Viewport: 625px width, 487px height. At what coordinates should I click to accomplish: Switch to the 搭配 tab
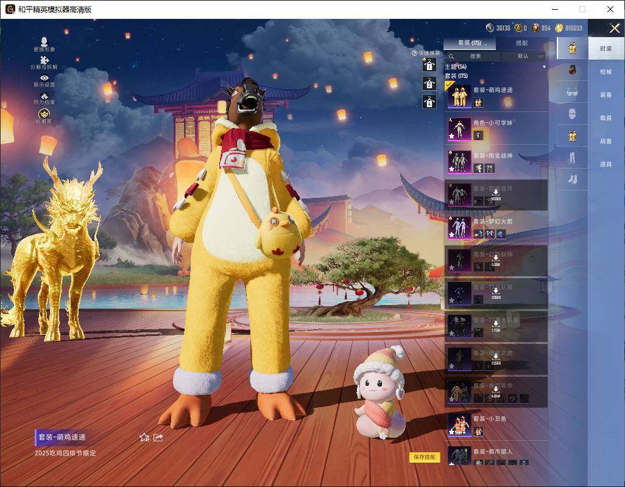[522, 43]
